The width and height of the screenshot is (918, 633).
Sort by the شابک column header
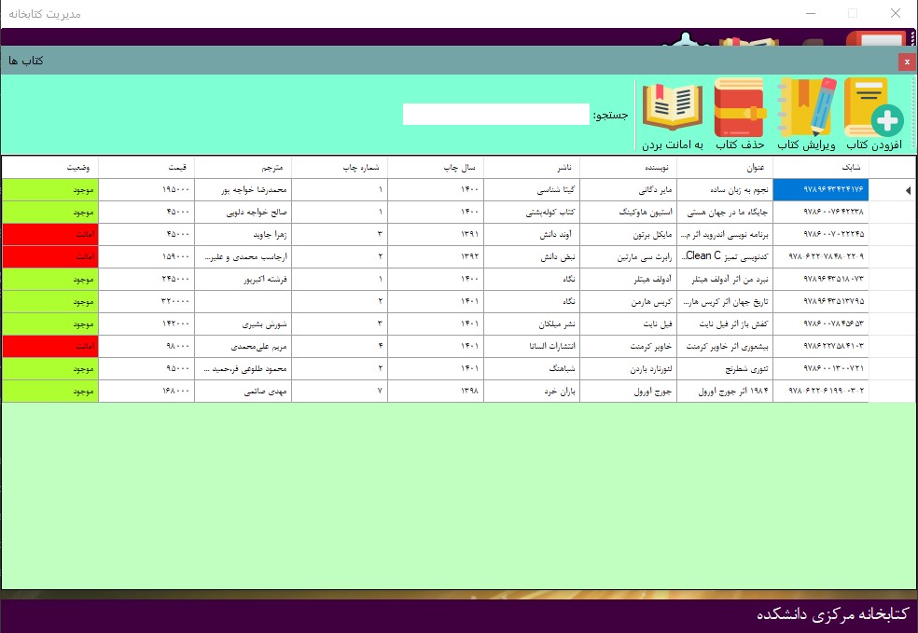[821, 168]
